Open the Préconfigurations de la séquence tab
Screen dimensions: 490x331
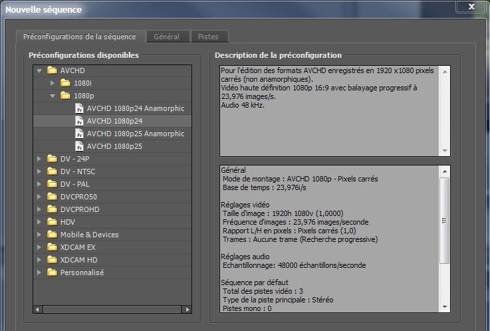coord(80,37)
